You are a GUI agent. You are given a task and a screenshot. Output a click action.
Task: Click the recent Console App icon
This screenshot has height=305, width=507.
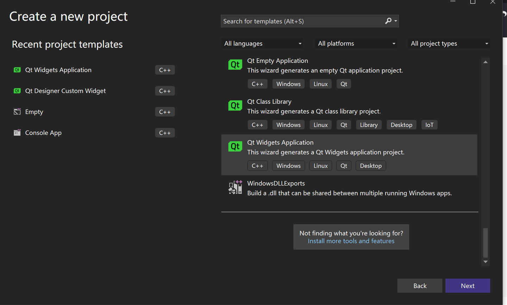pyautogui.click(x=17, y=133)
